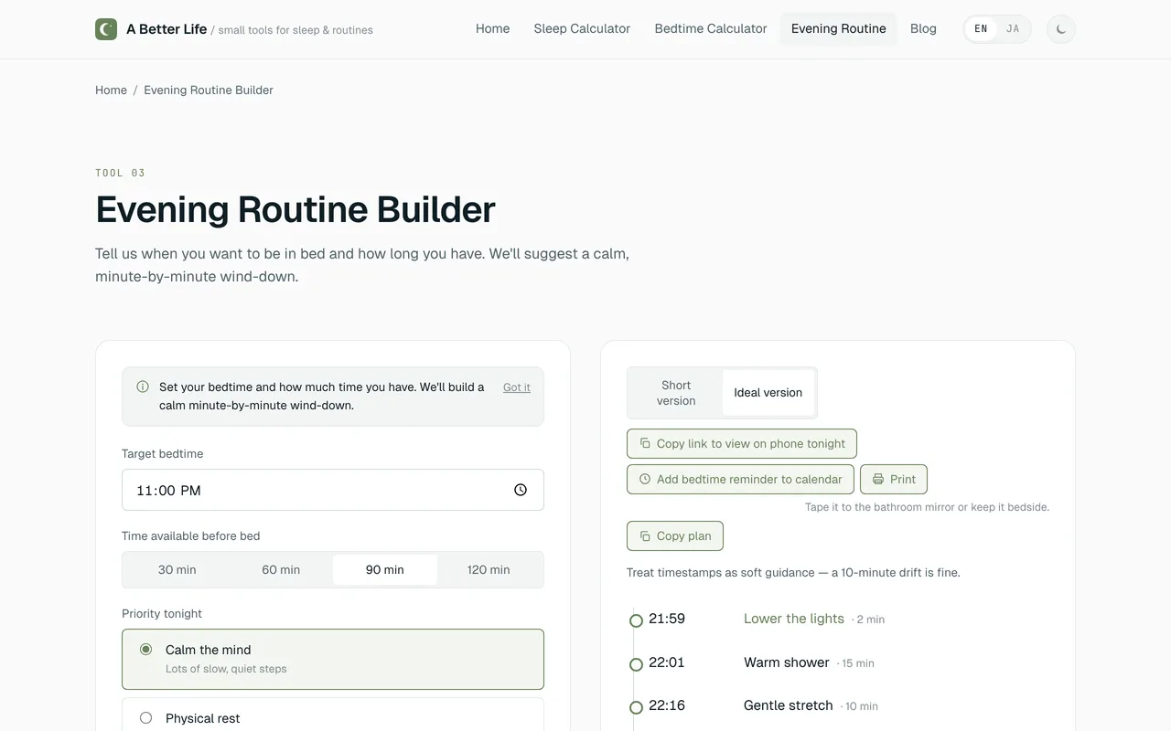Click the Warm shower step
The height and width of the screenshot is (731, 1171).
(787, 662)
